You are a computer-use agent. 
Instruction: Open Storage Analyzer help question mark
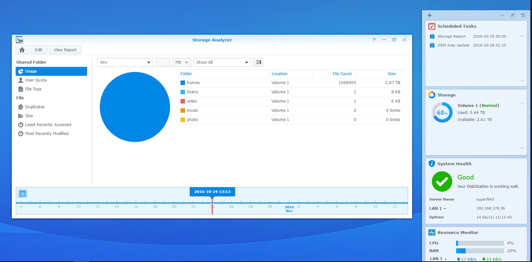(x=374, y=40)
